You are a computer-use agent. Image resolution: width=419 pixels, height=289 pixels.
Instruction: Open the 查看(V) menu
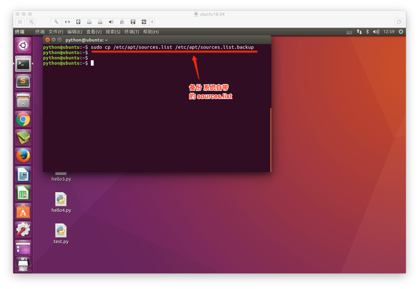point(94,32)
